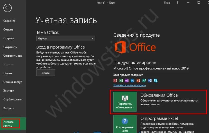Open Общий доступ section
209x133 pixels.
coord(13,82)
